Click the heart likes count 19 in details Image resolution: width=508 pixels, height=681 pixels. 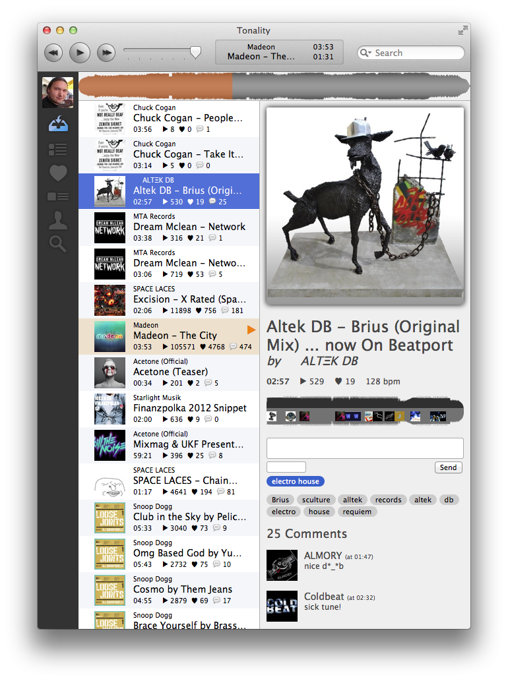click(x=345, y=381)
